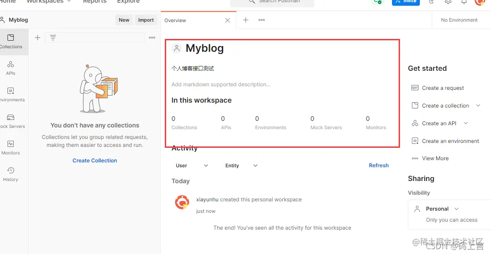Screen dimensions: 491x254
Task: Open the Mock Servers sidebar section
Action: click(x=11, y=121)
